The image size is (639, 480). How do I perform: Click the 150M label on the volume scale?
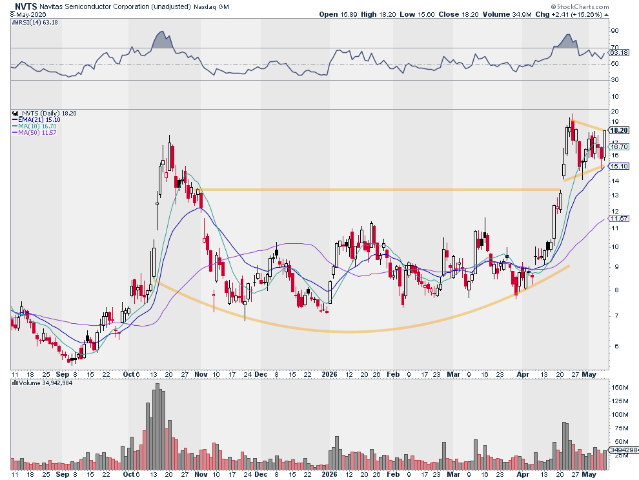(x=620, y=388)
